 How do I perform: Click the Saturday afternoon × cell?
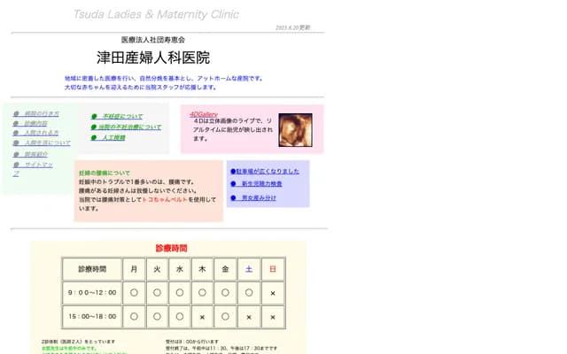249,317
